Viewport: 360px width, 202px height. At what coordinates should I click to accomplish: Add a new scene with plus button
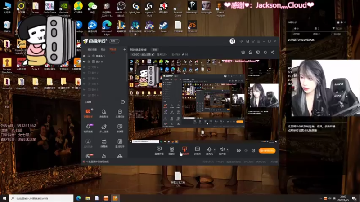pos(125,49)
